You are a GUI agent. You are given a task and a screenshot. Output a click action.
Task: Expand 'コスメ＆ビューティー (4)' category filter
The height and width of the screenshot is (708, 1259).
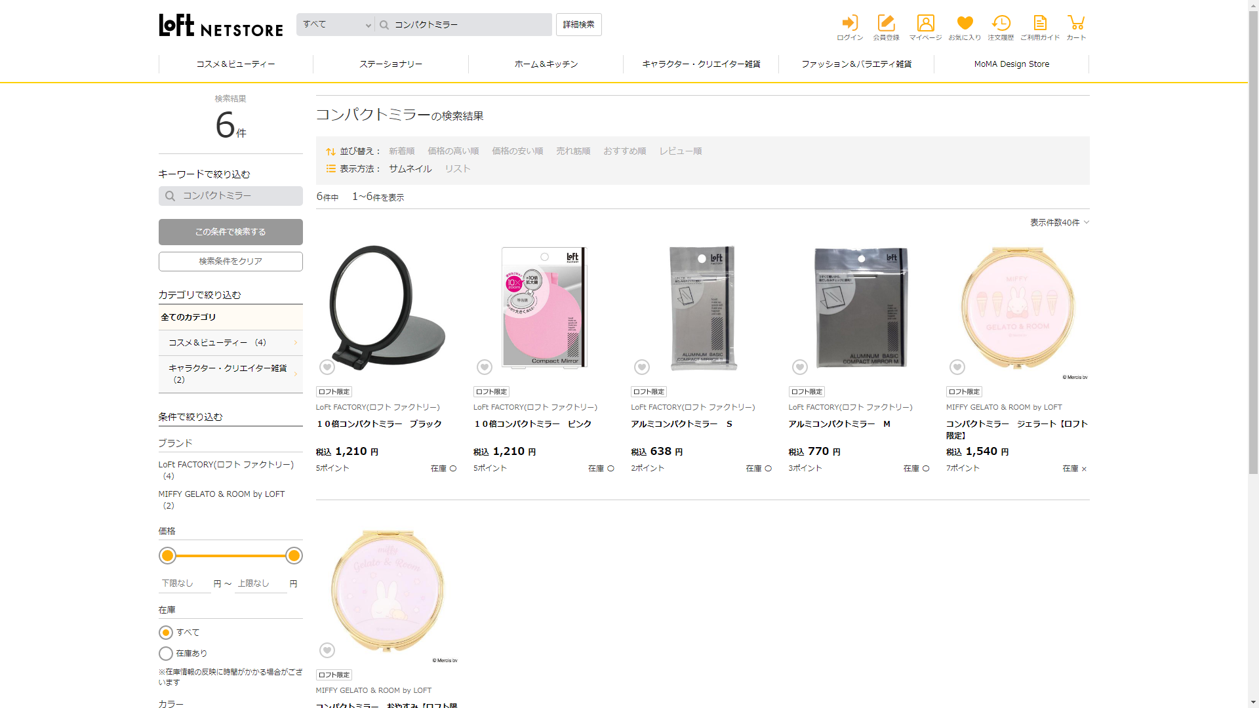pyautogui.click(x=230, y=343)
